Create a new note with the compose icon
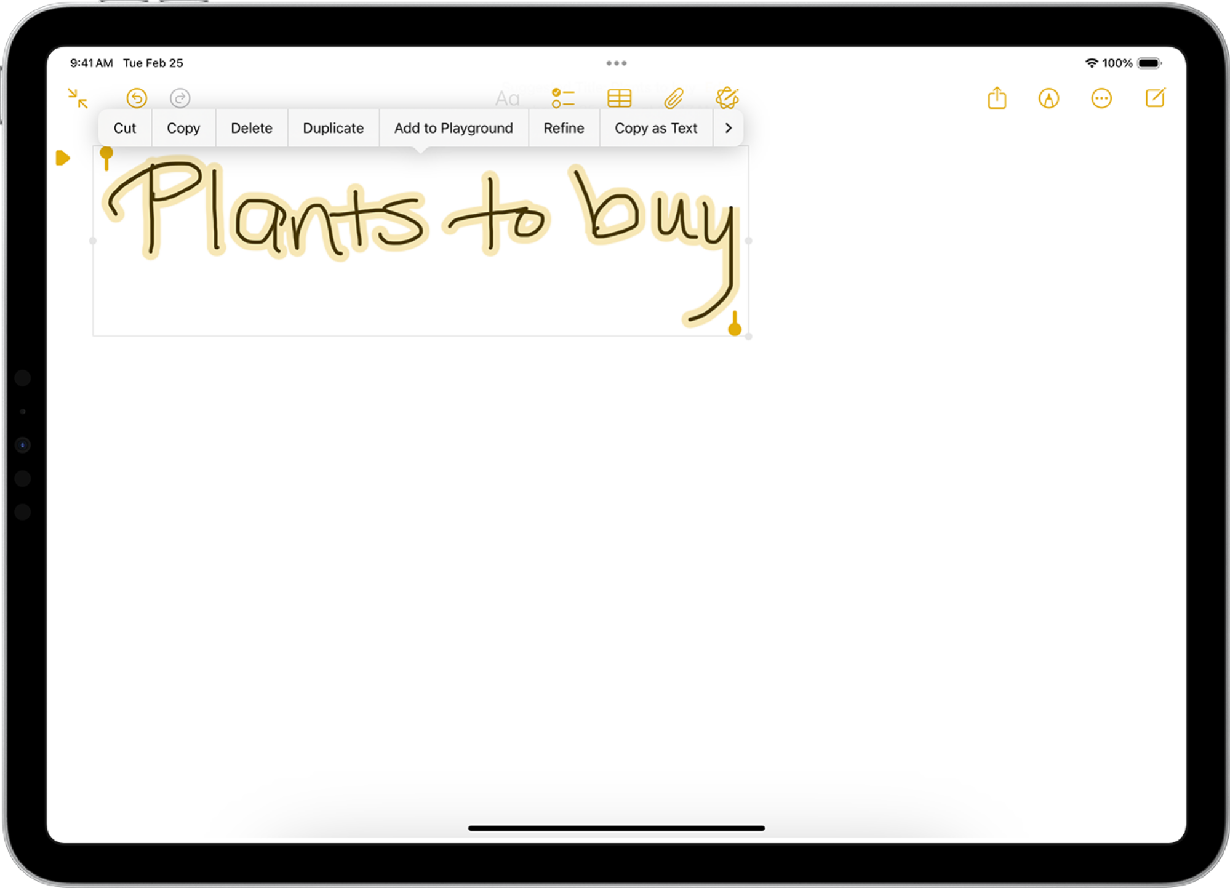Screen dimensions: 1230x888 click(1156, 98)
